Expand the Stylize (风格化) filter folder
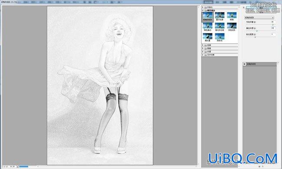Image resolution: width=282 pixels, height=169 pixels. pyautogui.click(x=203, y=7)
